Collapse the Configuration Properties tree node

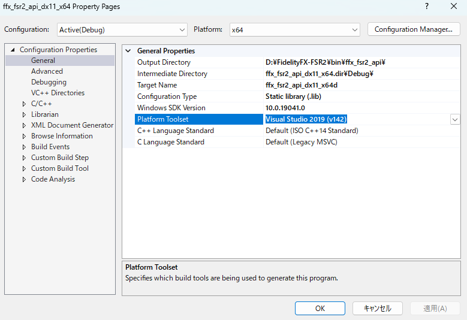(13, 50)
